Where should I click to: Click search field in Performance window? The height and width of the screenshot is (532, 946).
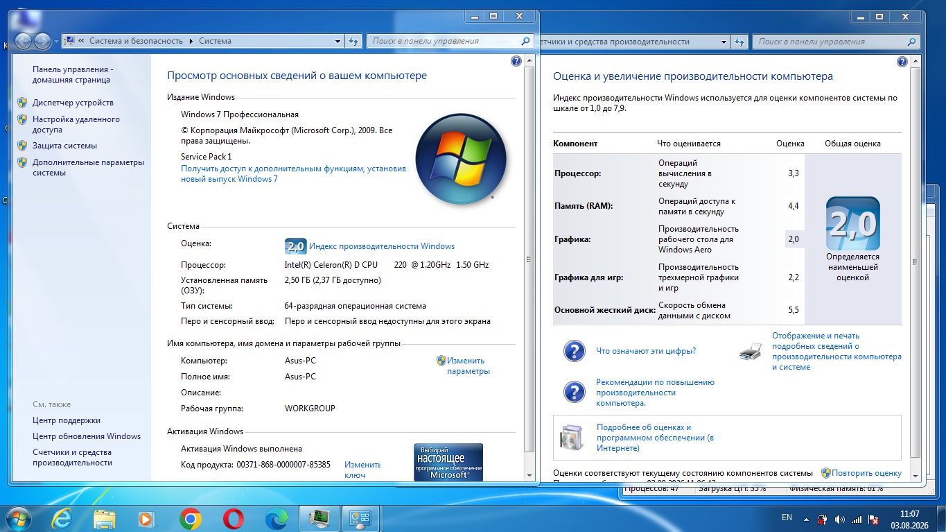(836, 42)
